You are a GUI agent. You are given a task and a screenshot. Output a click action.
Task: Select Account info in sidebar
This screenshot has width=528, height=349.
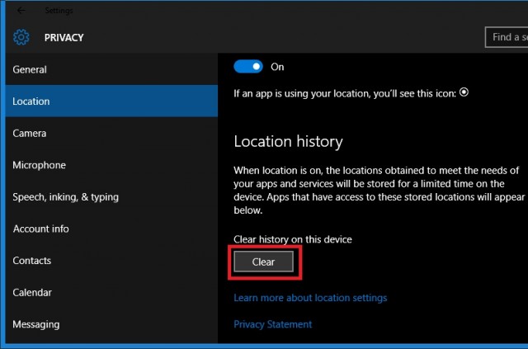coord(40,229)
